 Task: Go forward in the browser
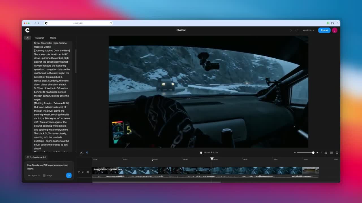pos(38,23)
